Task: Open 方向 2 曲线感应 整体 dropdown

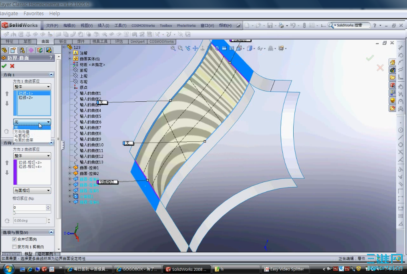Action: coord(32,156)
